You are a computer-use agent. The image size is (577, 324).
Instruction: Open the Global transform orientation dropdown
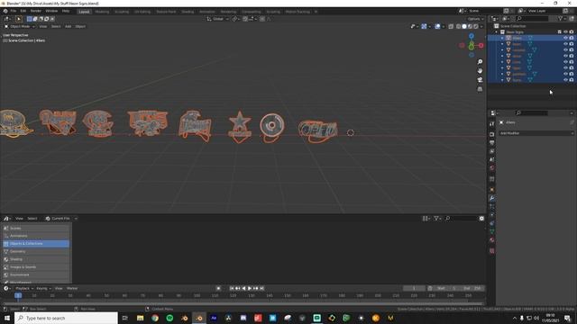tap(217, 19)
